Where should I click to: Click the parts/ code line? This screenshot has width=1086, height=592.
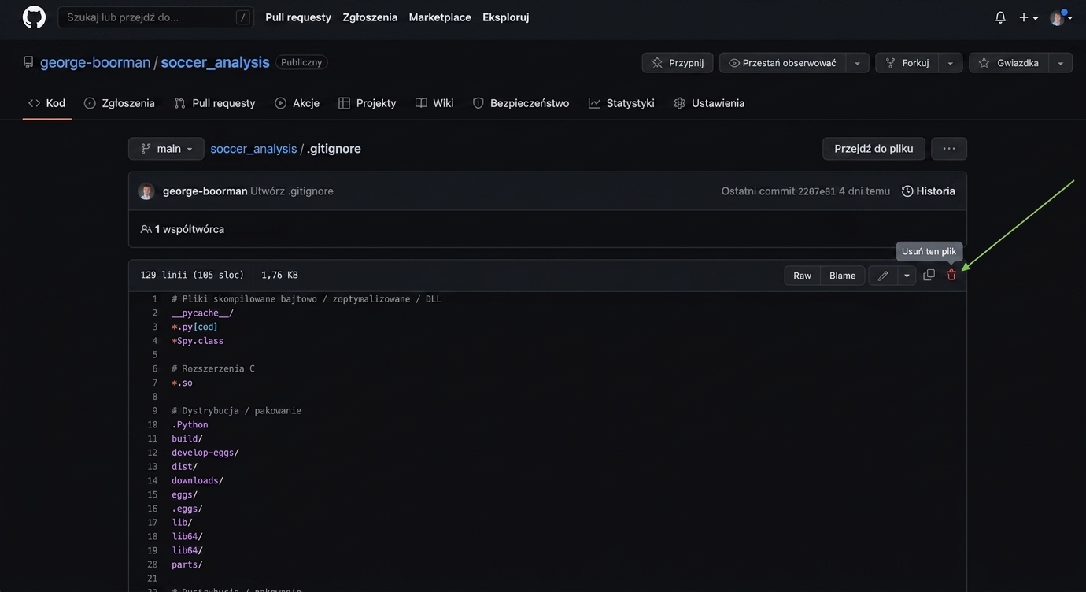point(187,564)
